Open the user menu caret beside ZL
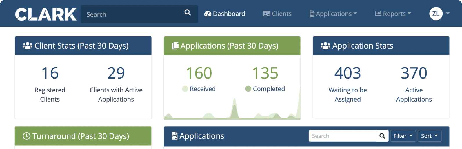 pyautogui.click(x=448, y=13)
